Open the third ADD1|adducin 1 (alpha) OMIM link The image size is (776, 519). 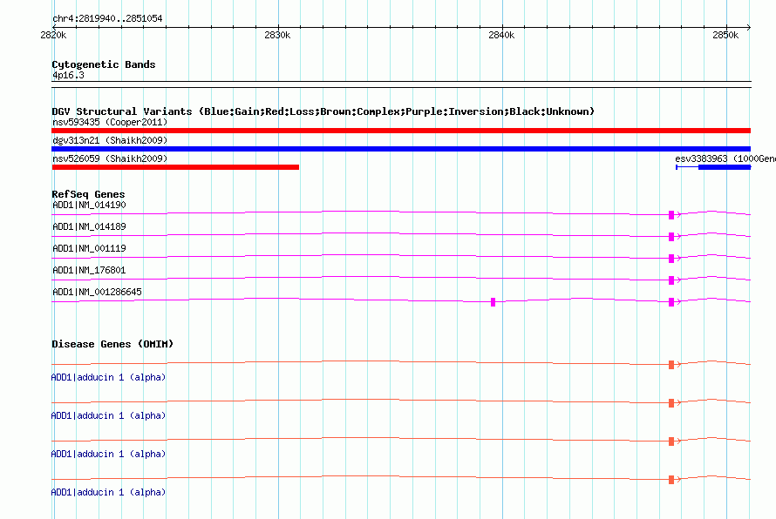coord(108,454)
